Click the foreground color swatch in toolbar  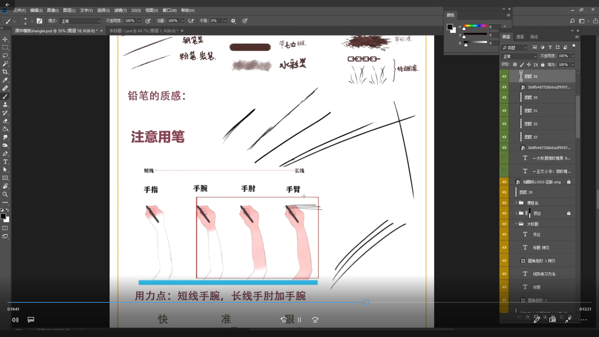pos(3,216)
